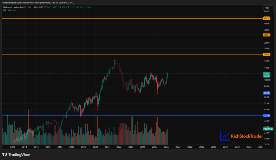Click the 100.00 price scale value
This screenshot has width=276, height=160.
click(267, 80)
